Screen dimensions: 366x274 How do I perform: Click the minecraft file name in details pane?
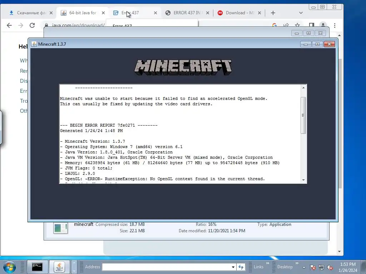click(x=84, y=224)
